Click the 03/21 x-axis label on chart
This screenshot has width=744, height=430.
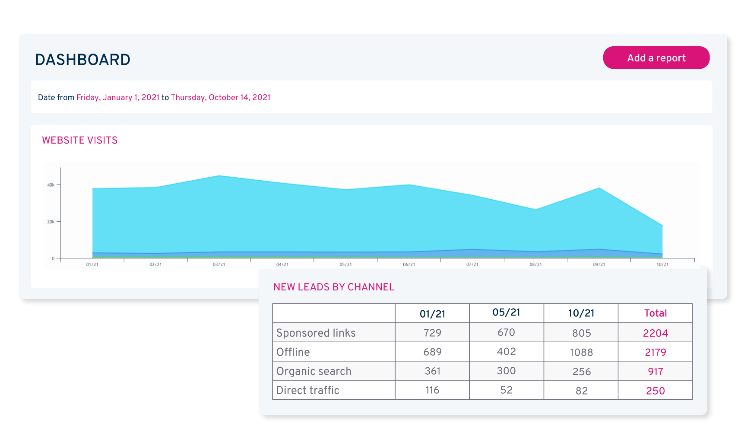pyautogui.click(x=219, y=264)
